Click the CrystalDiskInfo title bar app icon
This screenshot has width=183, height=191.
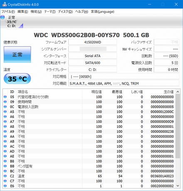[5, 4]
